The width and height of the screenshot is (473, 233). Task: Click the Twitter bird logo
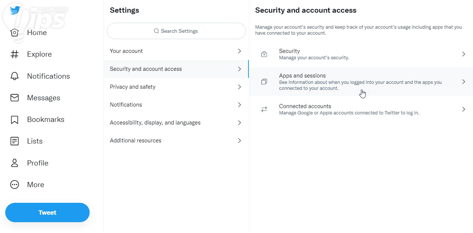[x=15, y=10]
